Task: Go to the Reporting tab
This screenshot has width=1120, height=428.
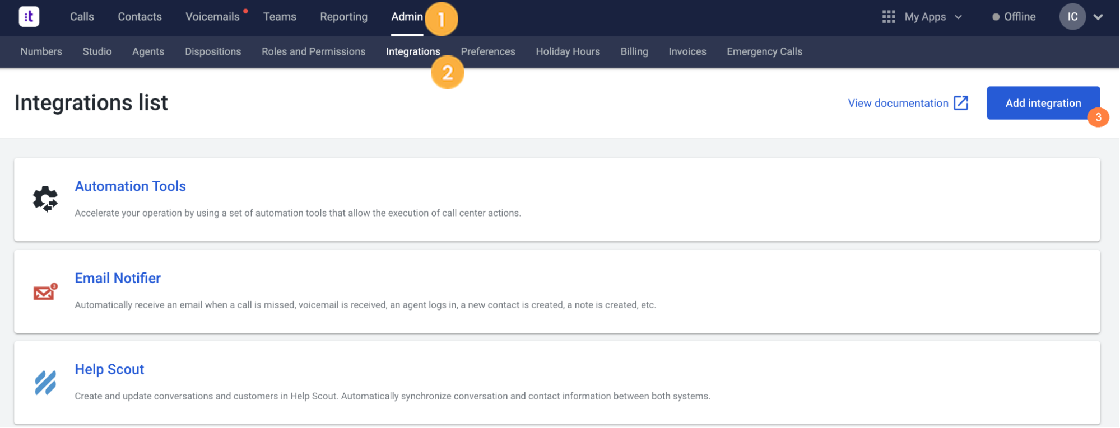Action: 343,17
